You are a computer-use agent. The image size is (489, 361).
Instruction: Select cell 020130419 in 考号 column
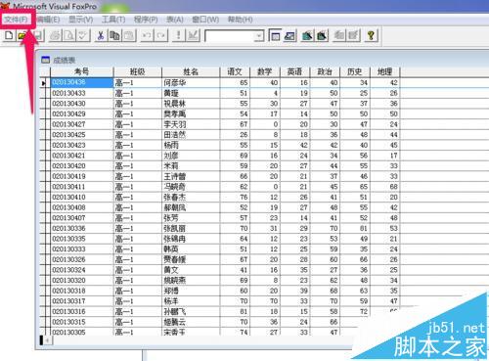[82, 177]
